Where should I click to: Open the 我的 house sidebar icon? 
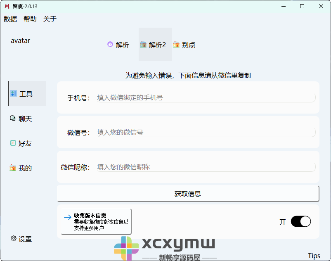pyautogui.click(x=12, y=168)
